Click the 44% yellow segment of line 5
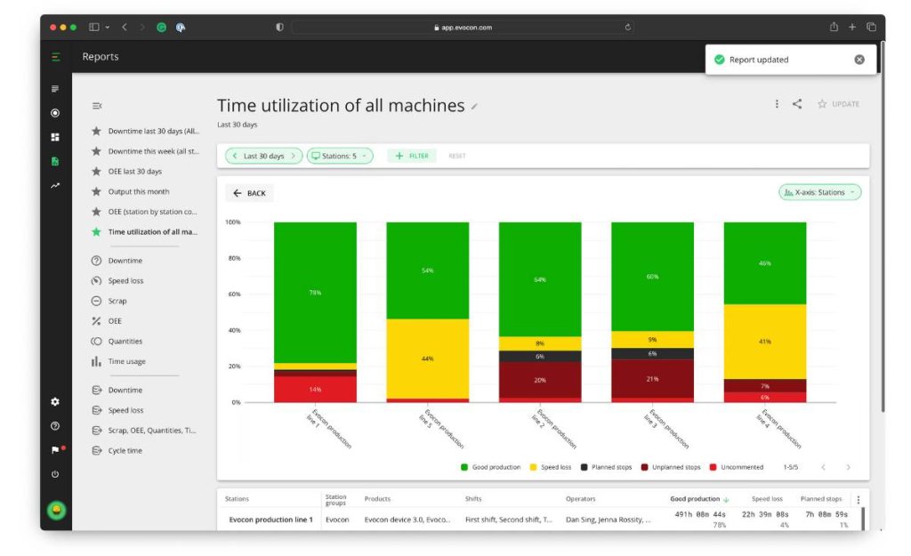Screen dimensions: 911x556 point(428,359)
